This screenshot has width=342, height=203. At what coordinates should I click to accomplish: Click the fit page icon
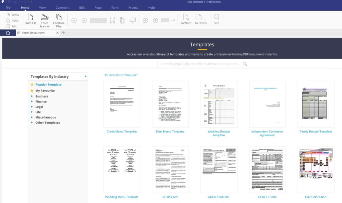click(x=123, y=20)
